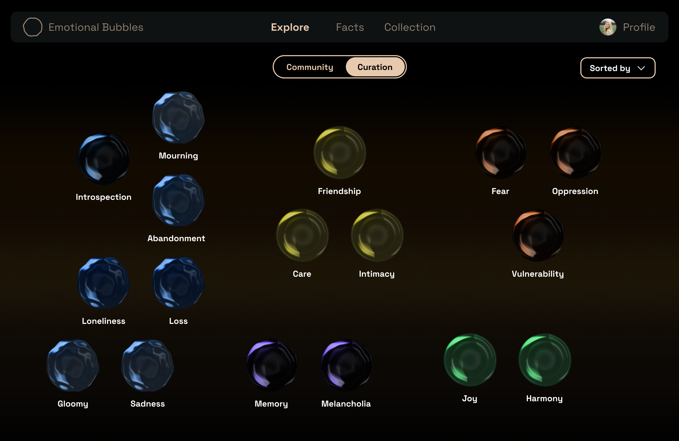Open the Vulnerability bubble

pos(538,235)
